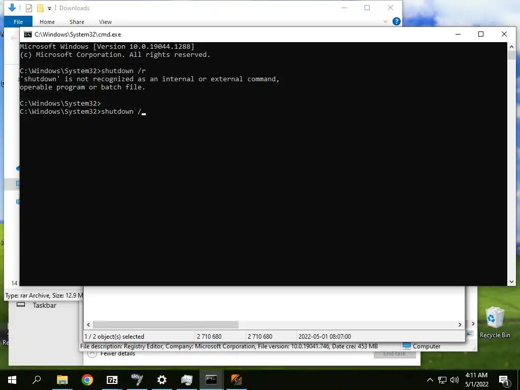Click the New folder icon in Explorer quick access toolbar
This screenshot has height=390, width=520.
coord(40,8)
